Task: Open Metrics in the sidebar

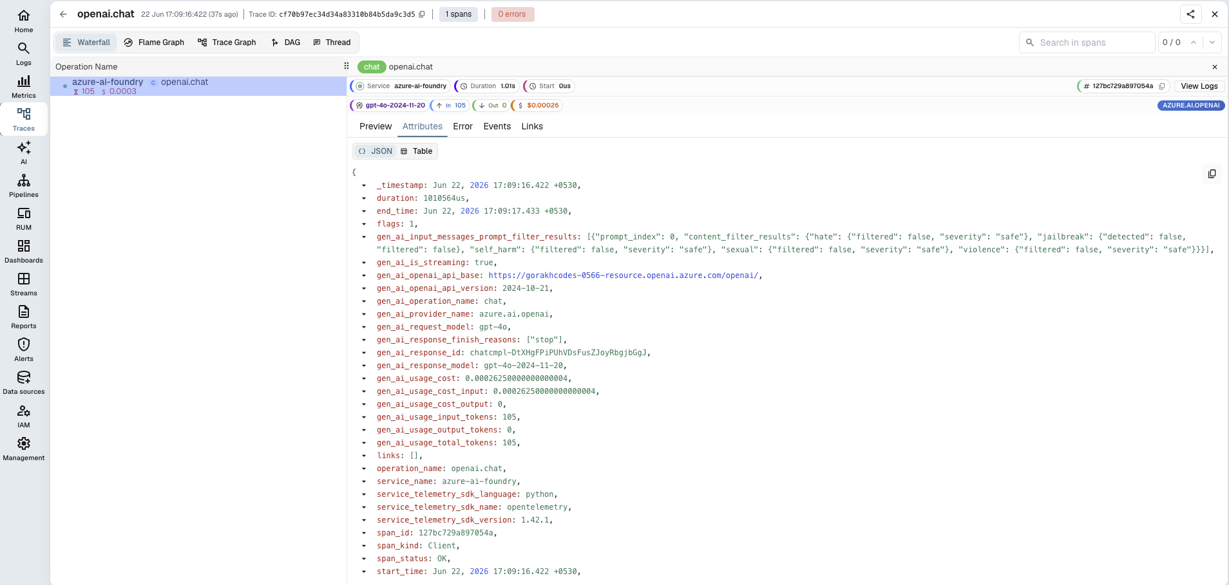Action: click(x=24, y=86)
